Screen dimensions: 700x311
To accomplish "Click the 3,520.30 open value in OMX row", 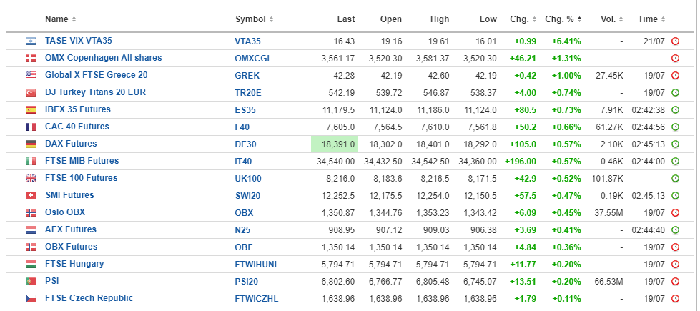I will [x=385, y=59].
